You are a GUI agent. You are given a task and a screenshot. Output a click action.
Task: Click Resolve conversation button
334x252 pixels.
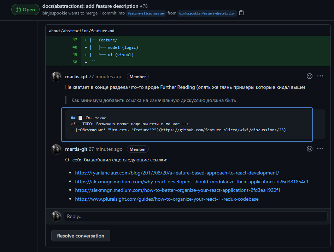81,236
